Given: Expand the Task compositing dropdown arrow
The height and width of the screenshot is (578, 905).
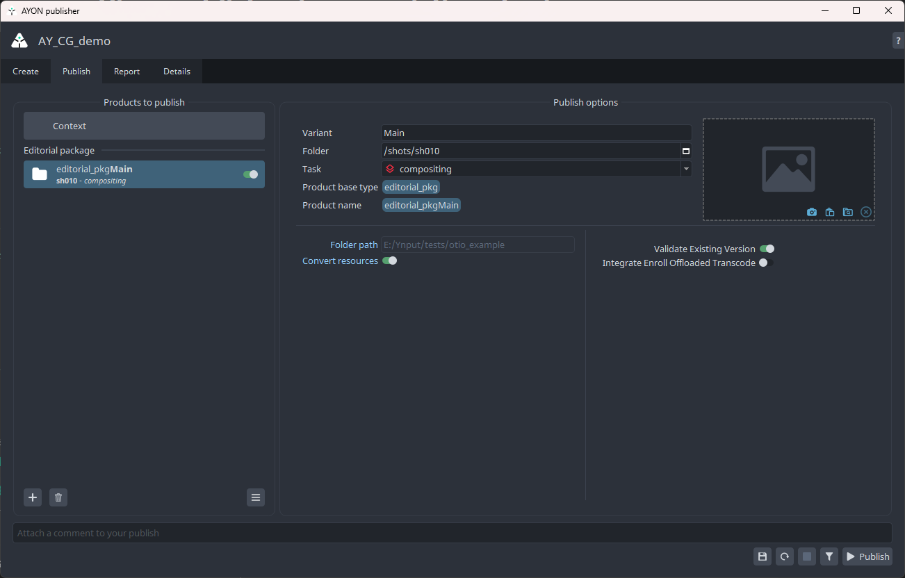Looking at the screenshot, I should [686, 169].
